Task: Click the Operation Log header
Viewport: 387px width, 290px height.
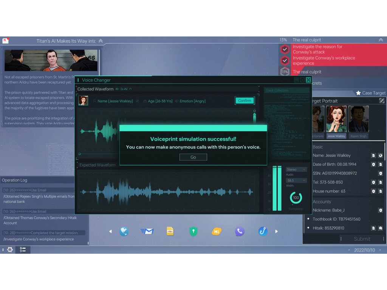Action: coord(14,180)
